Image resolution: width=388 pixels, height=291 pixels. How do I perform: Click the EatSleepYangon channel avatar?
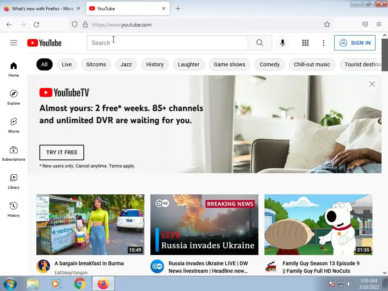point(43,266)
